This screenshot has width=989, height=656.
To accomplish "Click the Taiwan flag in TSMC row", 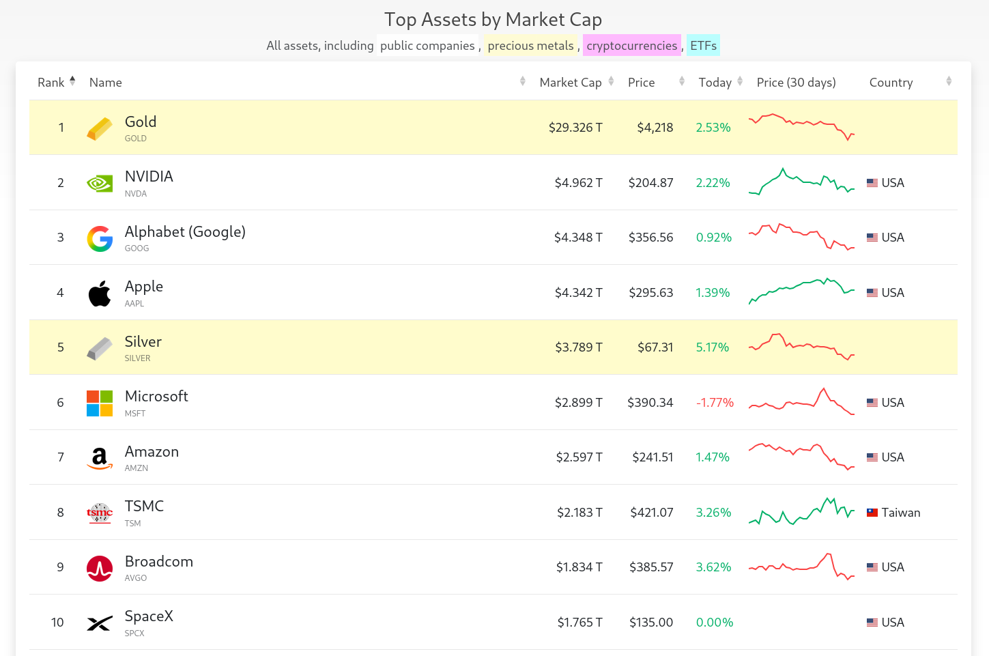I will point(872,513).
